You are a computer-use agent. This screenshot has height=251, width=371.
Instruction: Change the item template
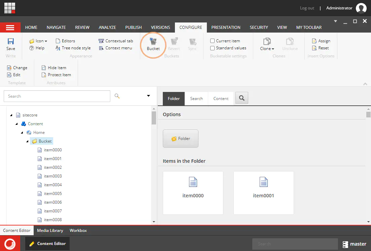click(x=17, y=68)
